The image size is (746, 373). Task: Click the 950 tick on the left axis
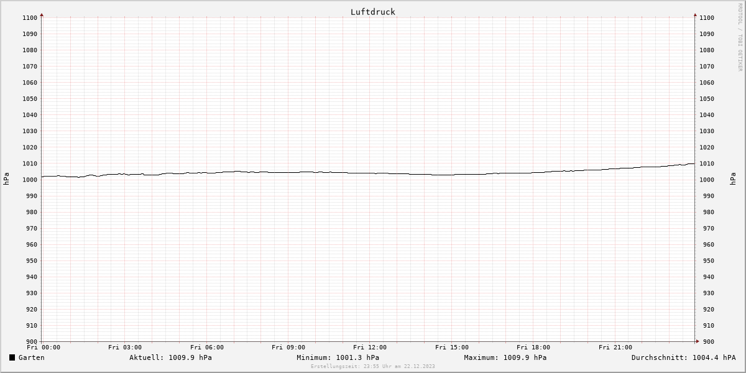[32, 260]
